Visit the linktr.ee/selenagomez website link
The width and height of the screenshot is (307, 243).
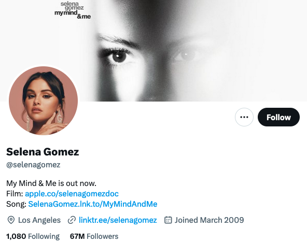(x=118, y=220)
